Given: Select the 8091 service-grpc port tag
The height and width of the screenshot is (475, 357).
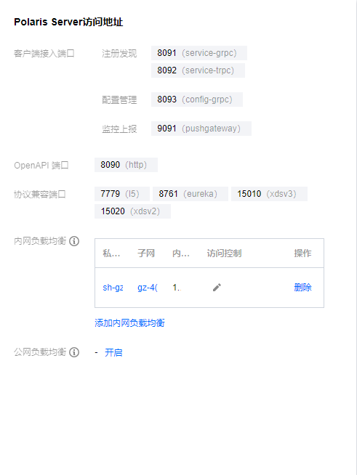Looking at the screenshot, I should pyautogui.click(x=199, y=53).
